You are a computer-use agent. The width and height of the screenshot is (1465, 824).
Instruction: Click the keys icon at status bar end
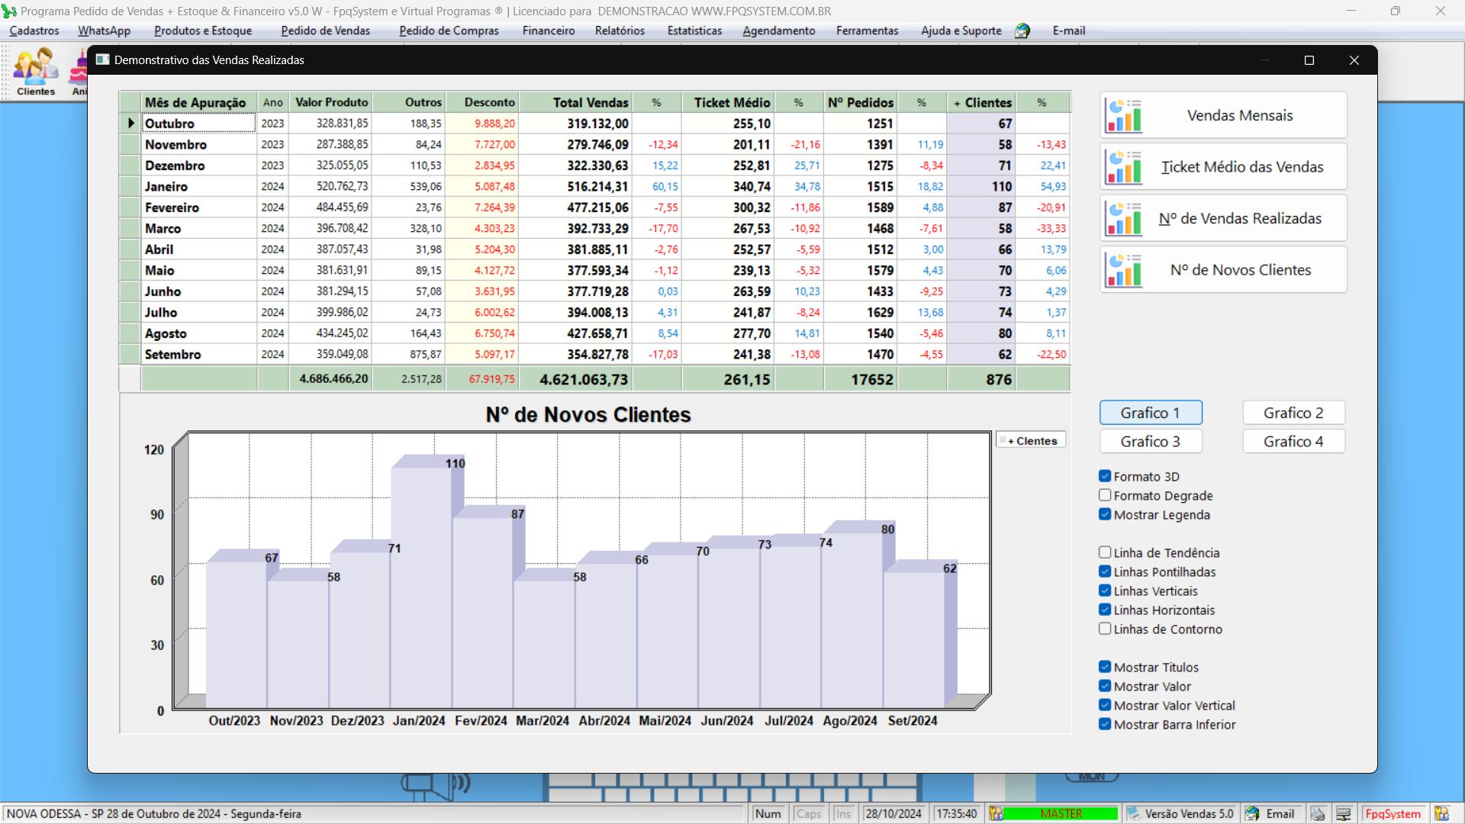coord(1441,814)
